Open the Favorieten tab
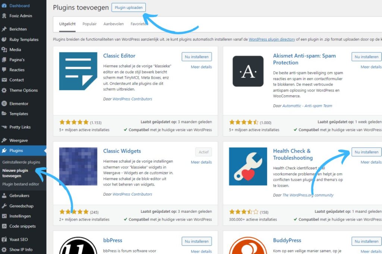This screenshot has height=254, width=382. click(139, 24)
